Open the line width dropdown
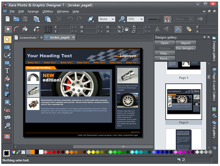 154,19
